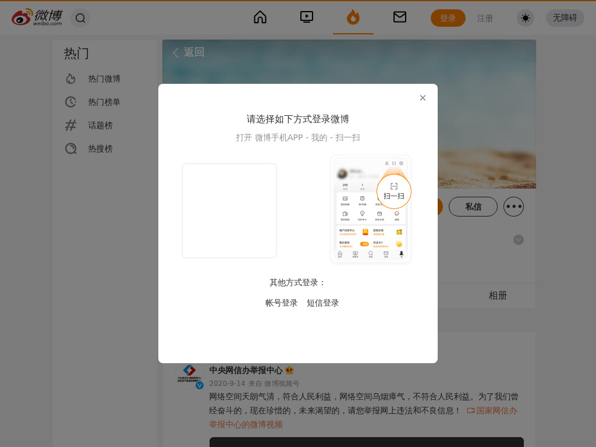Click the back chevron arrow
This screenshot has width=596, height=447.
(176, 52)
